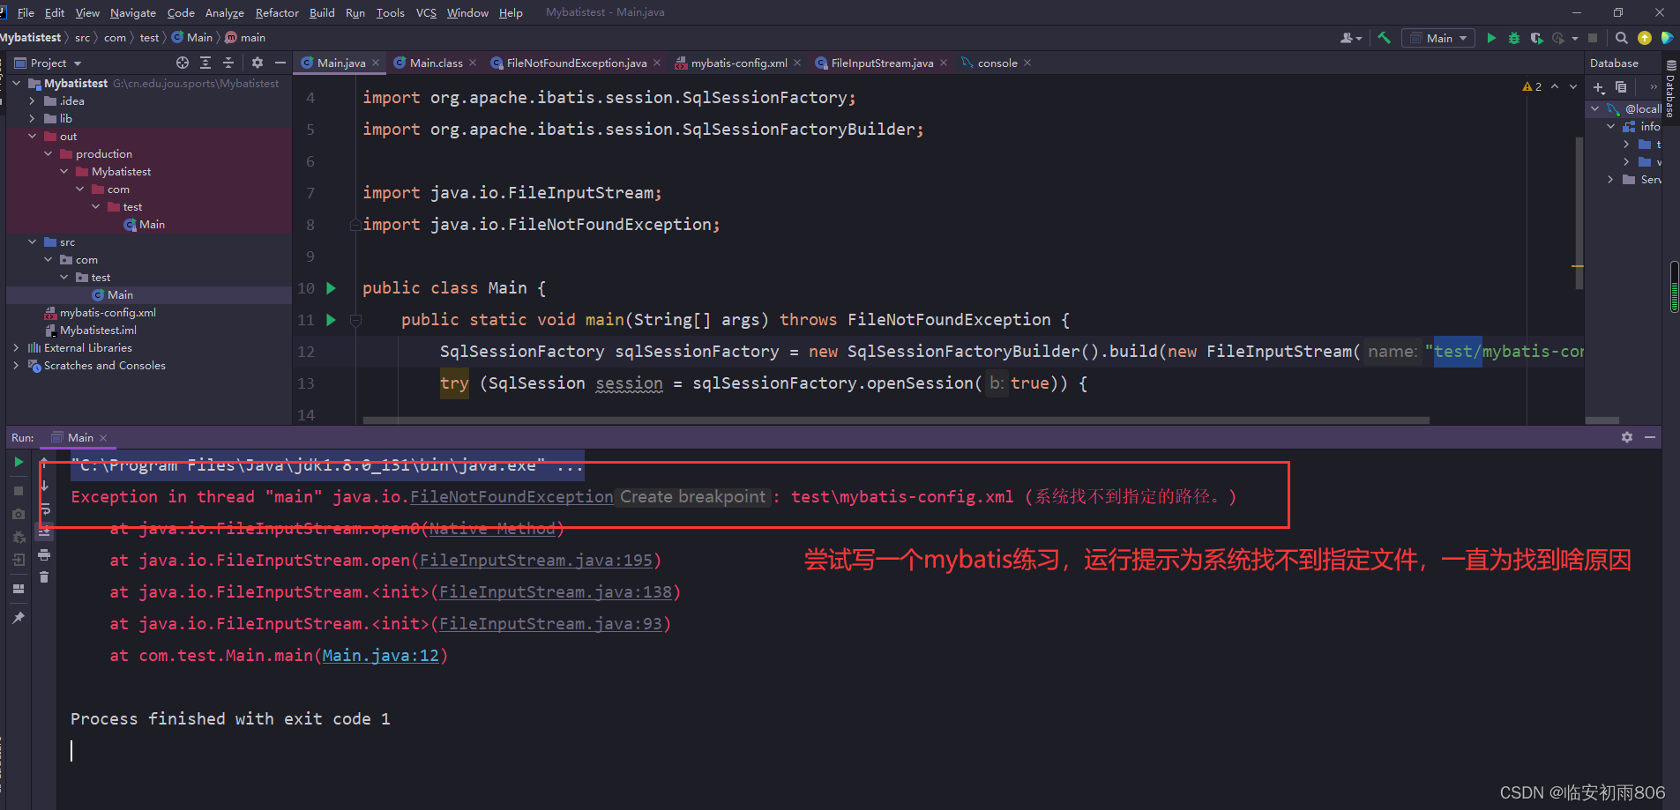Viewport: 1680px width, 810px height.
Task: Open the Project view selector dropdown
Action: click(x=49, y=63)
